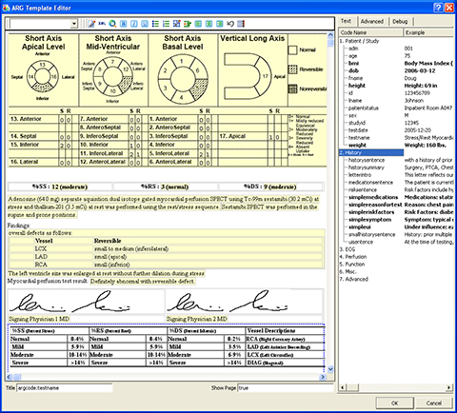Toggle bold formatting
This screenshot has width=457, height=413.
click(123, 24)
